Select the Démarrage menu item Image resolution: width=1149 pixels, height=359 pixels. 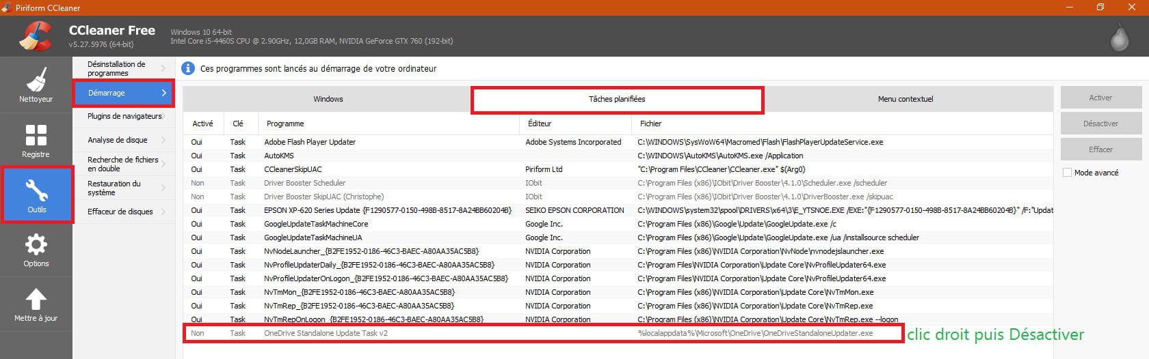[124, 93]
